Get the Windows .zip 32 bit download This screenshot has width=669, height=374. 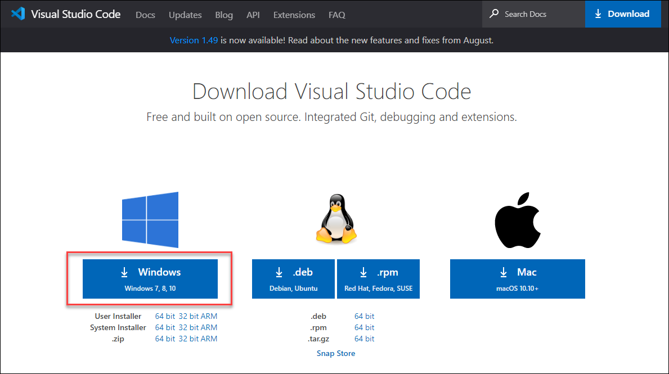pos(188,339)
